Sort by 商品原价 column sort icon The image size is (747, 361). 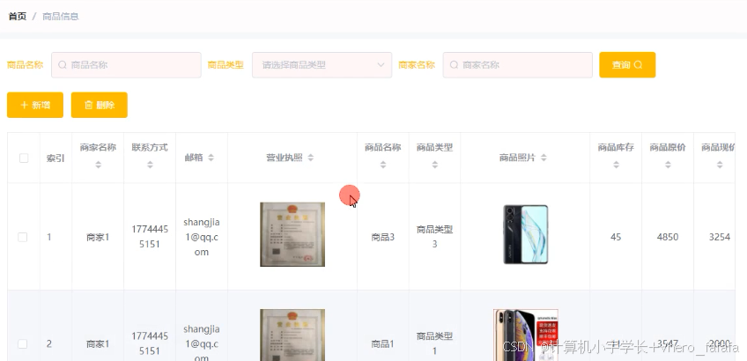click(x=668, y=165)
